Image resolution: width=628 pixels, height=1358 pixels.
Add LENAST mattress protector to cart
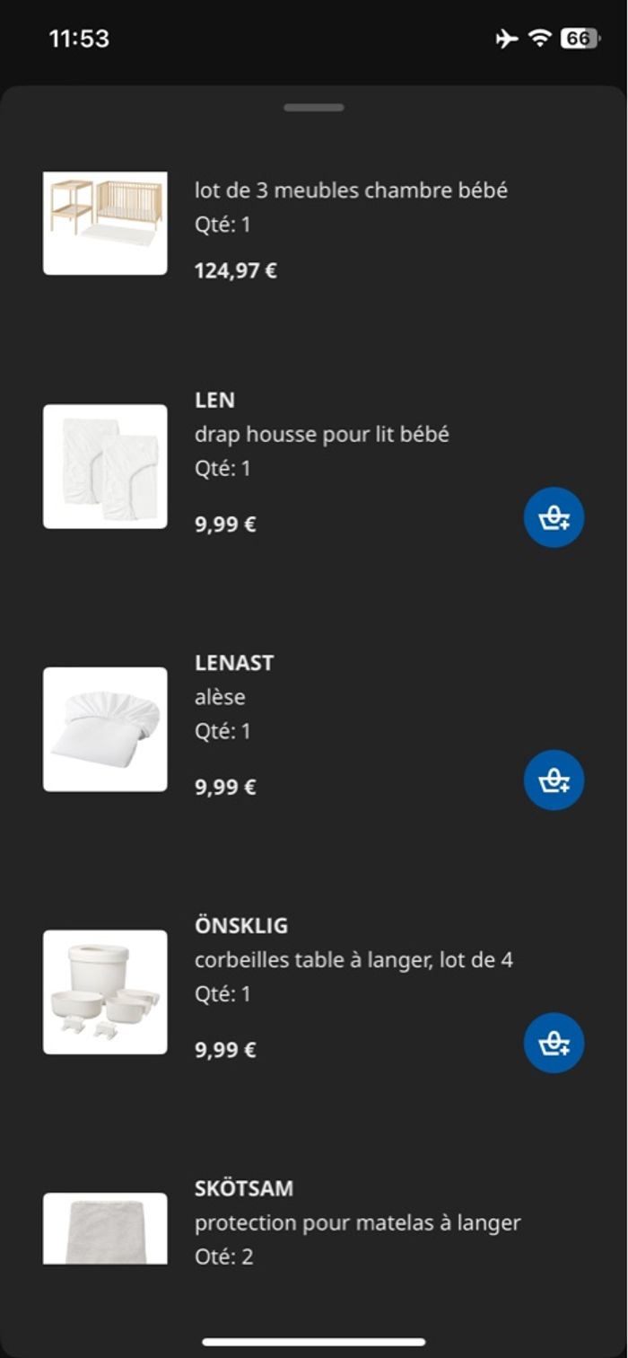[554, 780]
